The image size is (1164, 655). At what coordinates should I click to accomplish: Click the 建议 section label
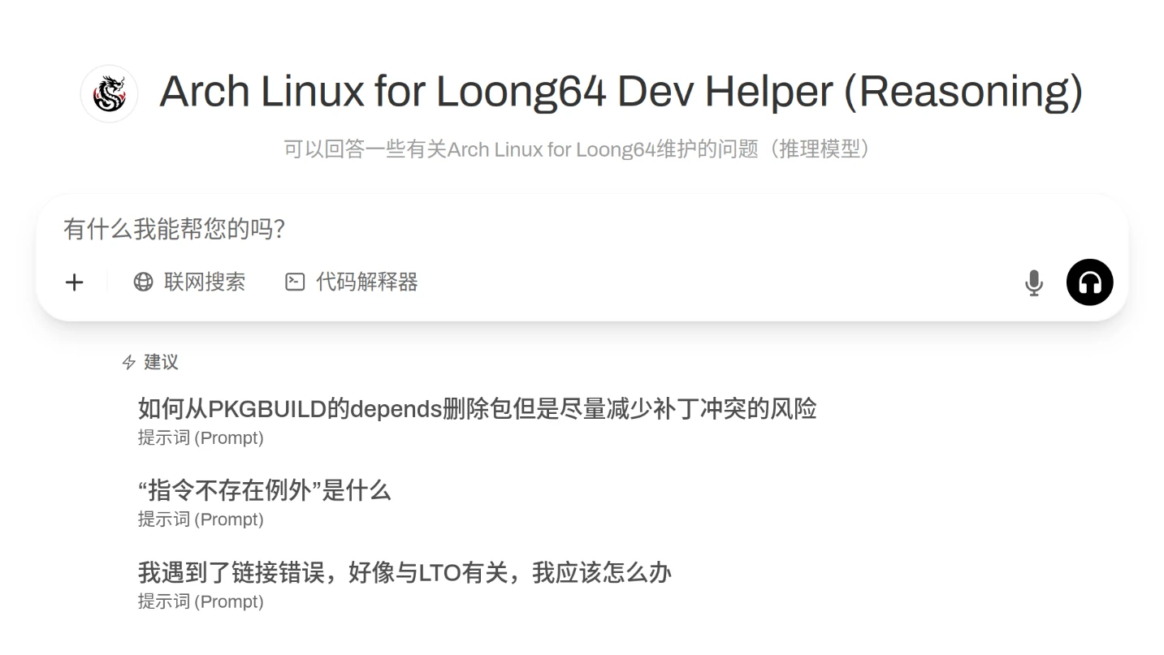161,362
